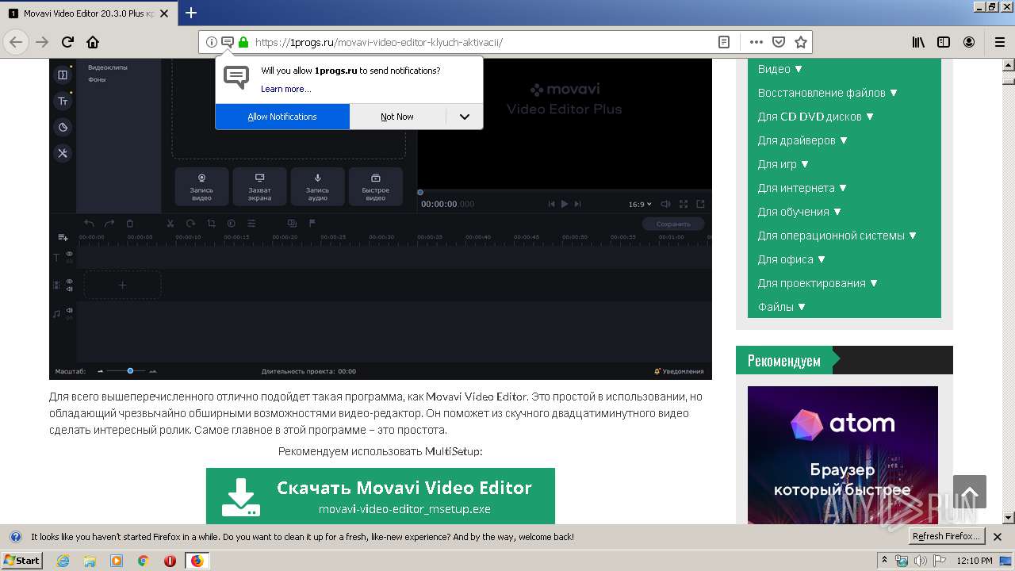This screenshot has width=1015, height=571.
Task: Click the Movavi editor screenshot play button
Action: 565,204
